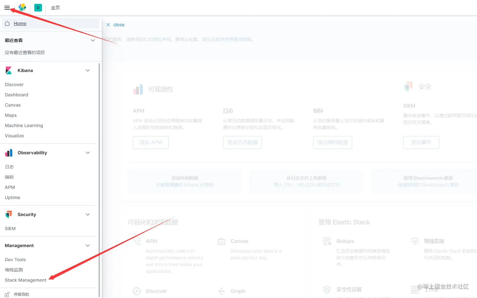Open 日志 under Observability

click(x=9, y=167)
